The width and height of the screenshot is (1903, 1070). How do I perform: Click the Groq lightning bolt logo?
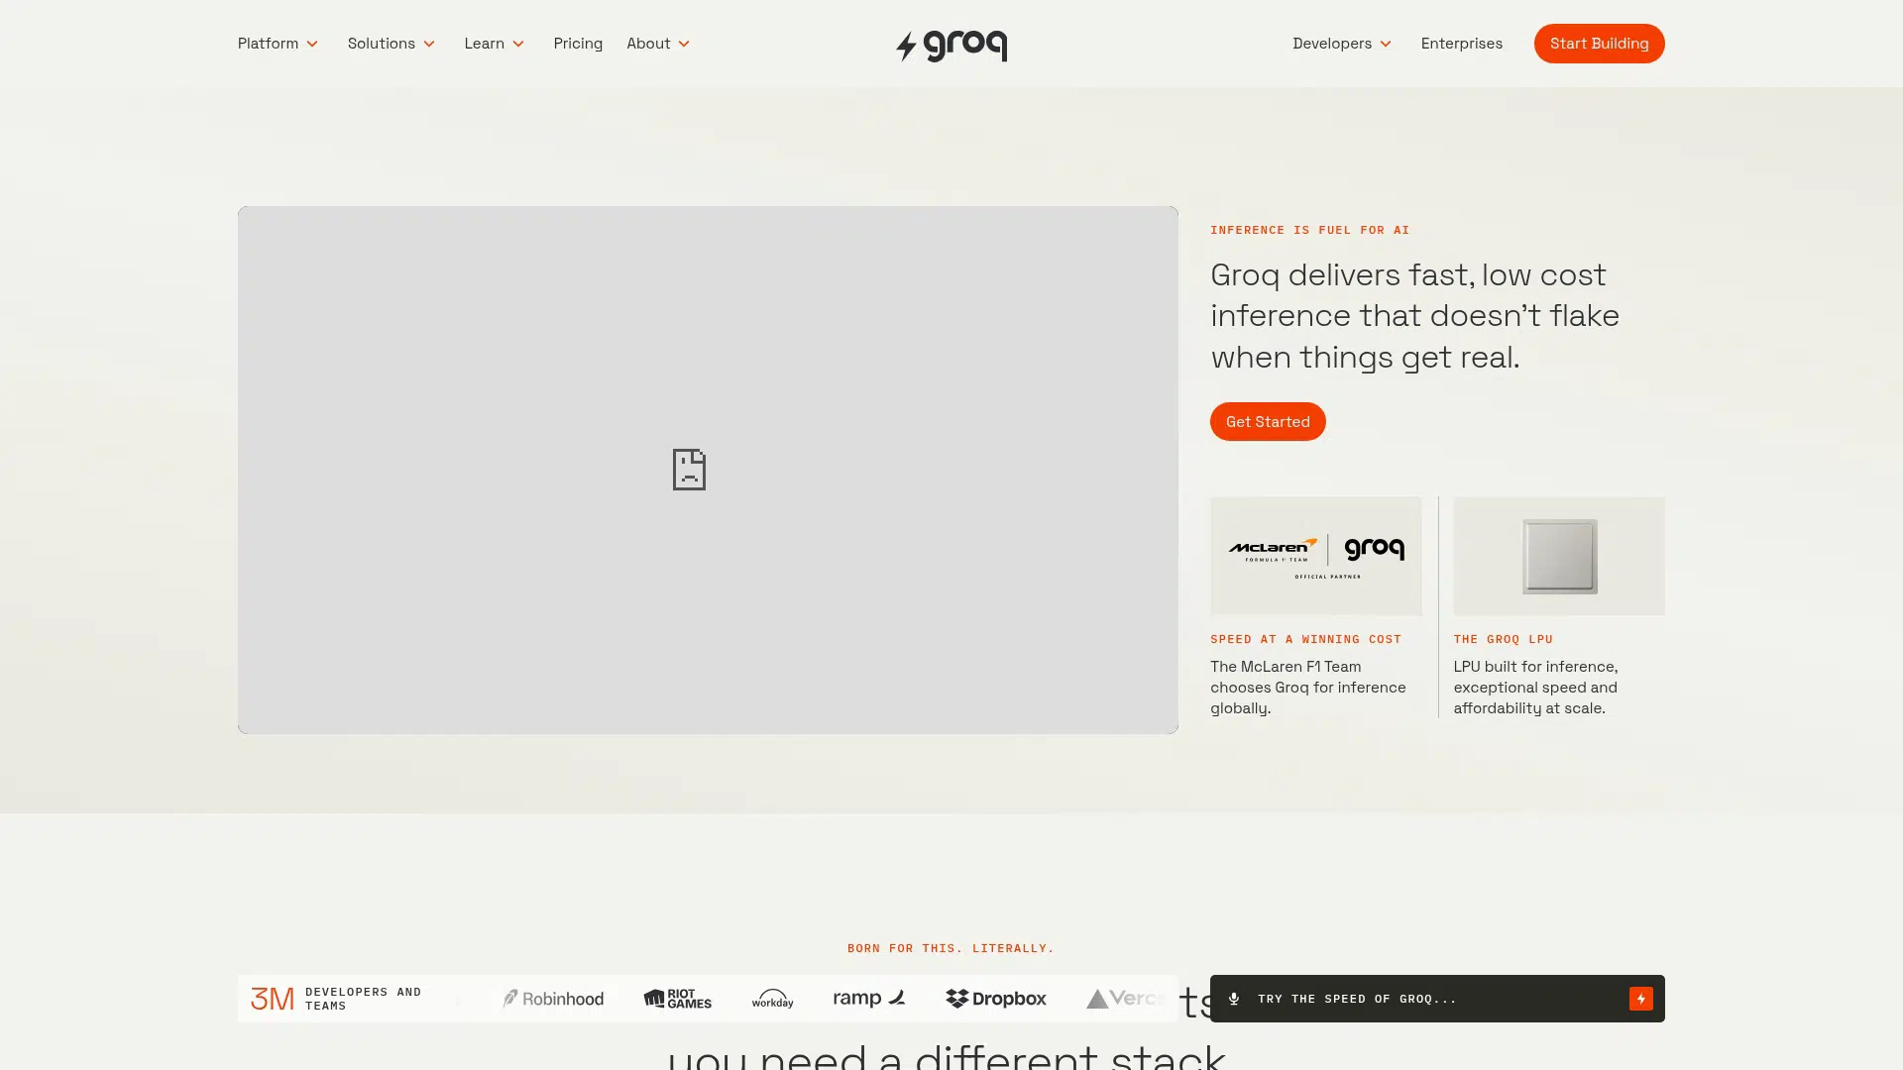tap(951, 46)
